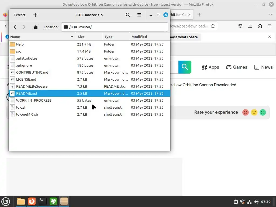The image size is (276, 207).
Task: Click Low Orbit Ion Cannon Downloaded breadcrumb
Action: pyautogui.click(x=205, y=85)
